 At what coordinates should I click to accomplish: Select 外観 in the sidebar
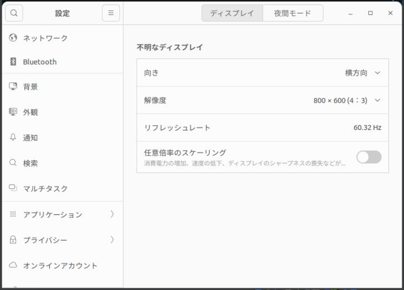coord(63,112)
